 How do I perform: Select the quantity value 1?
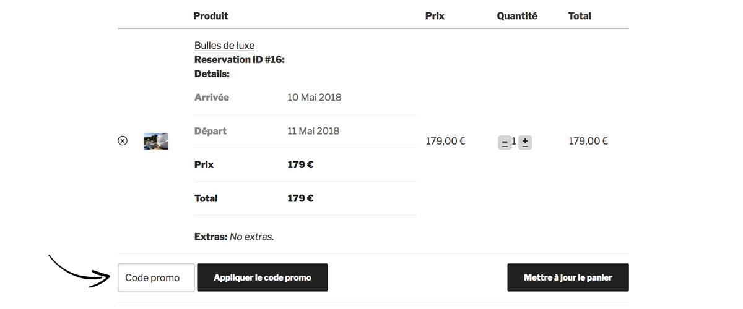point(514,142)
